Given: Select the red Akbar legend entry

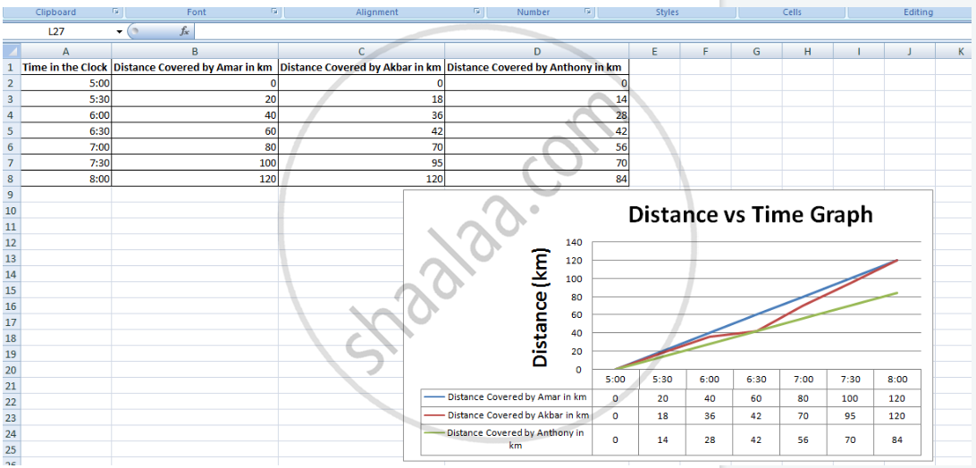Looking at the screenshot, I should (506, 415).
